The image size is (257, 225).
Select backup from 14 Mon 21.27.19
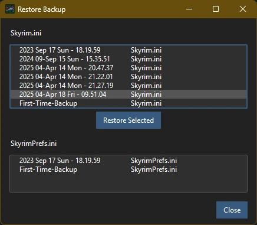coord(128,86)
